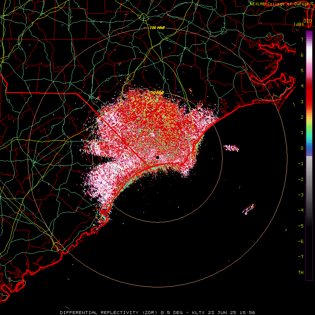
Task: Select the -1 value on the color scale
Action: click(x=301, y=164)
